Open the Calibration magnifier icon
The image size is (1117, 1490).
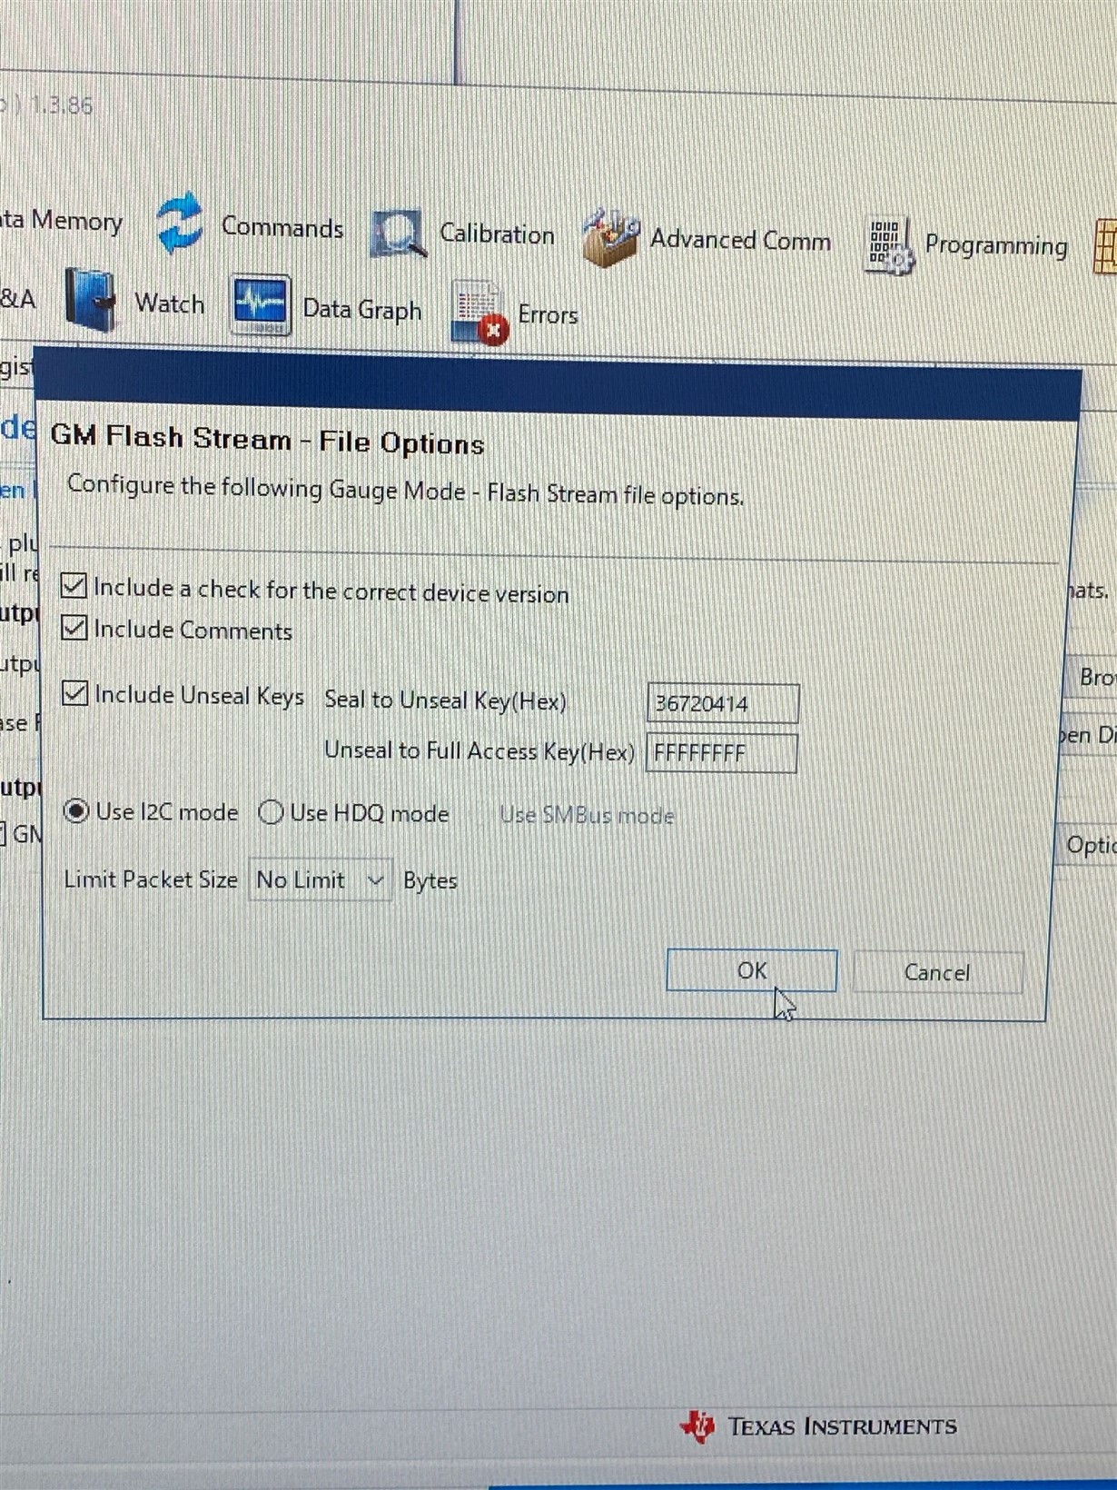(x=398, y=233)
